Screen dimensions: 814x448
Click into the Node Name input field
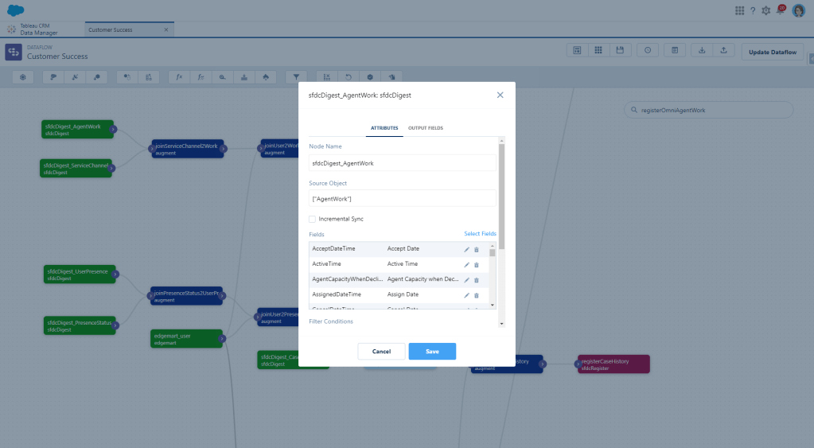point(402,163)
